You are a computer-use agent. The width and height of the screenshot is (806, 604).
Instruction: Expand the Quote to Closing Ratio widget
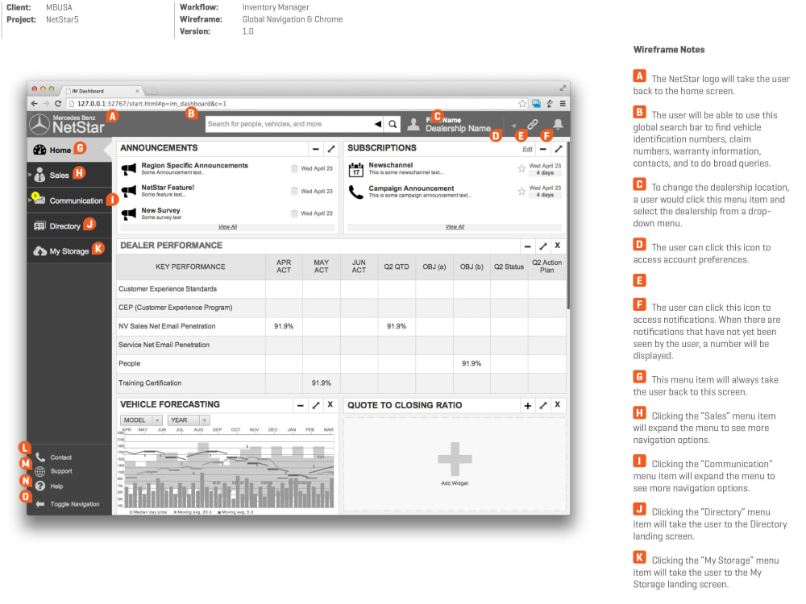[542, 406]
